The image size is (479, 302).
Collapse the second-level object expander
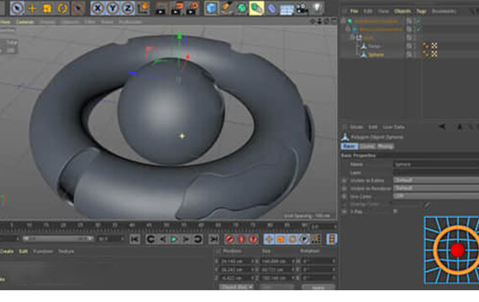[x=348, y=29]
